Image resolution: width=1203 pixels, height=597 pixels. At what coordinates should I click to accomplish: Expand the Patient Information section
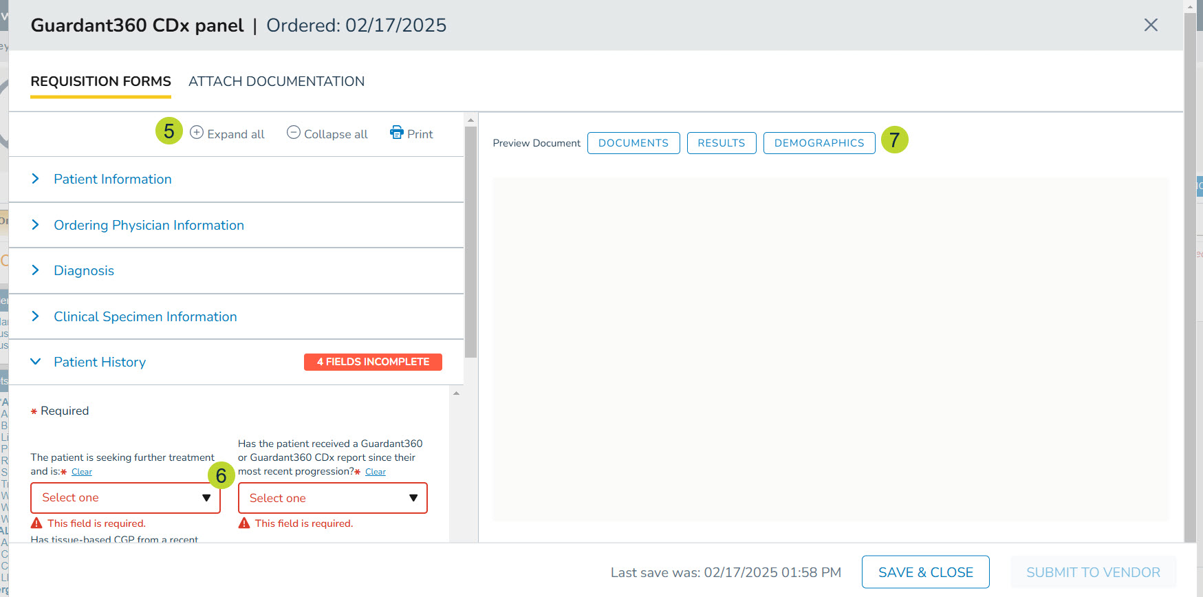pos(113,180)
